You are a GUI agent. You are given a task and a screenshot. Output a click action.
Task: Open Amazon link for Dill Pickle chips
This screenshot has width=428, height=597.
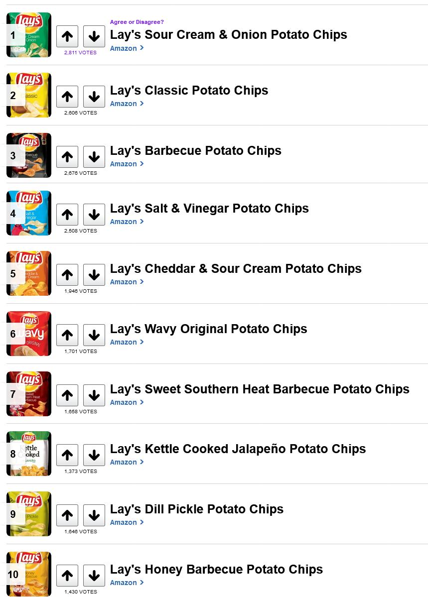point(126,522)
